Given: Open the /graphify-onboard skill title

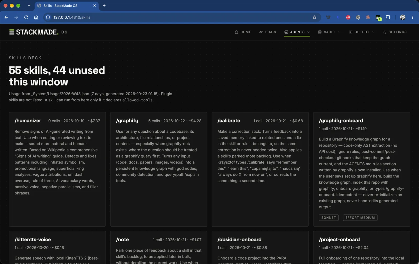Looking at the screenshot, I should [341, 121].
